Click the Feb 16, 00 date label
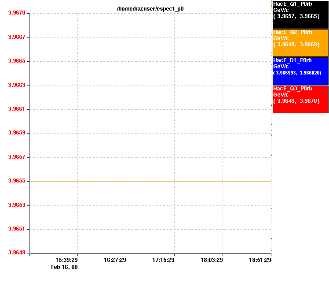Image resolution: width=329 pixels, height=283 pixels. click(x=64, y=267)
